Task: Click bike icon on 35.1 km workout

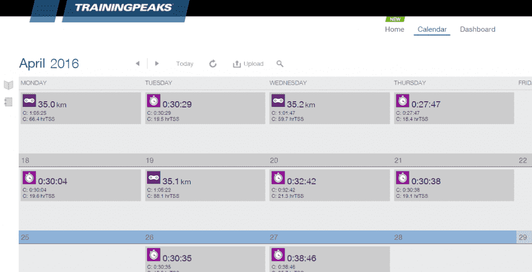Action: click(153, 178)
